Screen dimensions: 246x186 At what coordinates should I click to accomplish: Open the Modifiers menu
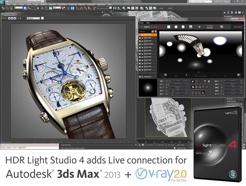click(43, 5)
